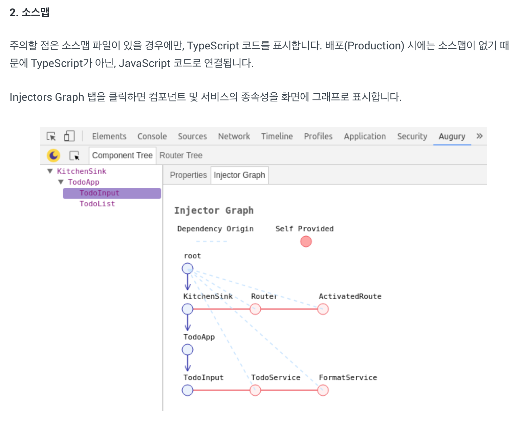The height and width of the screenshot is (422, 518).
Task: Select TodoList in the component tree
Action: (x=97, y=204)
